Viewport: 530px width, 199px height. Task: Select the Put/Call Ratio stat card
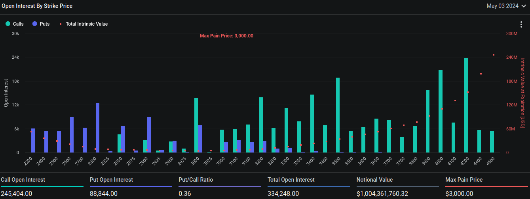point(220,186)
